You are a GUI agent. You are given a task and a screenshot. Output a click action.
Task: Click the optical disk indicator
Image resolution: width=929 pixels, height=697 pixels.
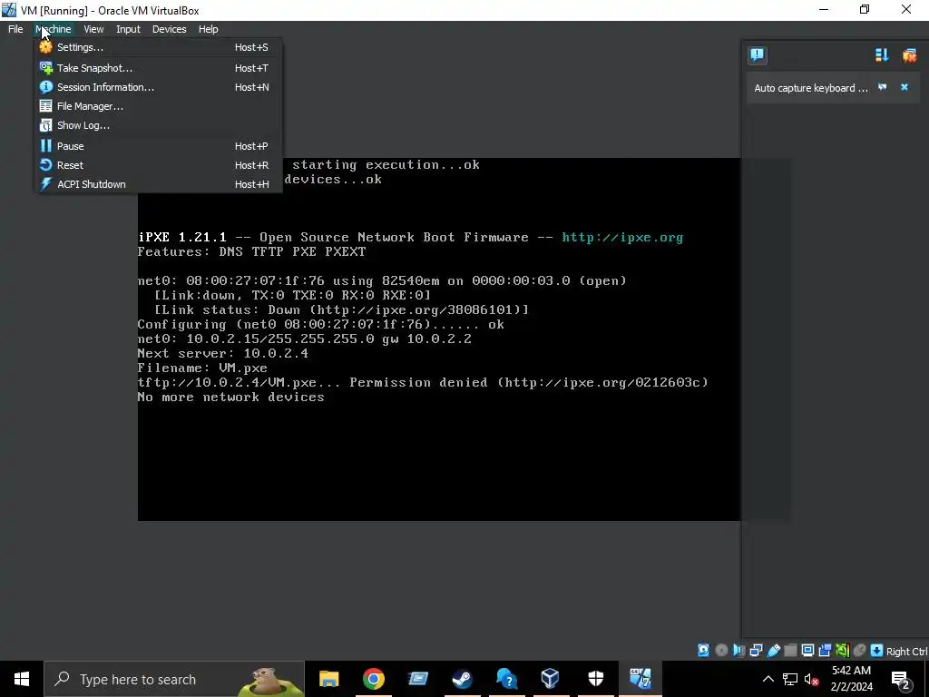click(x=721, y=650)
